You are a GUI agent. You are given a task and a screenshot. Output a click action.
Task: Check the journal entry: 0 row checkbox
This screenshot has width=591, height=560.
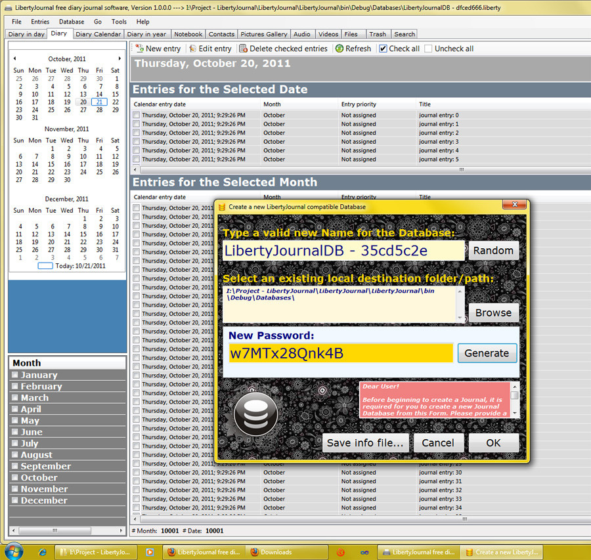point(137,115)
